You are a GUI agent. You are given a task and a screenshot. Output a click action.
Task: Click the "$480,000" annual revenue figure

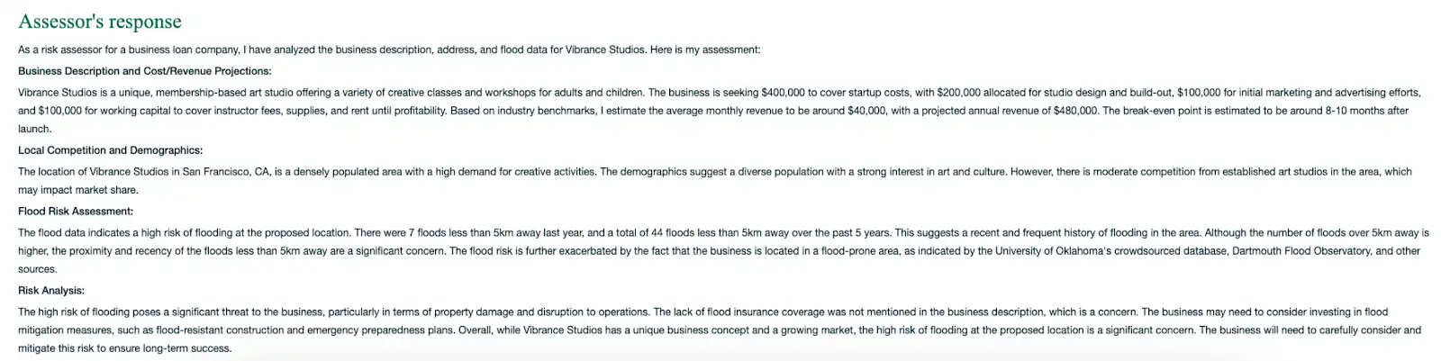[x=1074, y=111]
